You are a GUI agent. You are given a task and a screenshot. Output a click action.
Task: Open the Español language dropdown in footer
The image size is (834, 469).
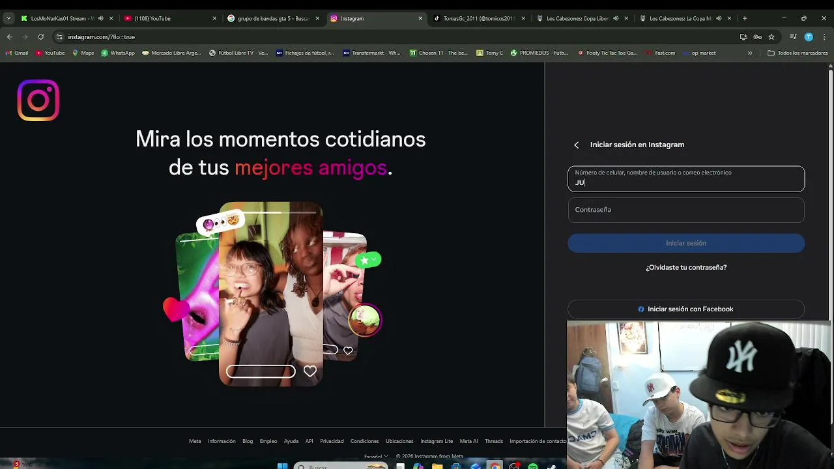coord(376,456)
